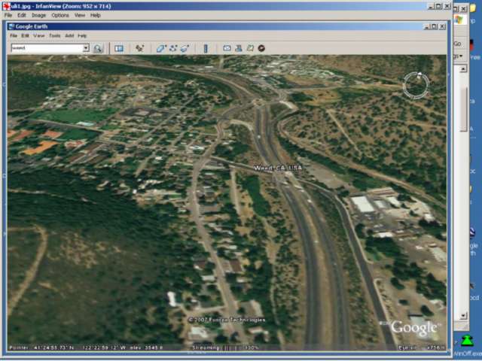Screen dimensions: 482x361
Task: Open Google Earth Add menu
Action: pos(69,35)
